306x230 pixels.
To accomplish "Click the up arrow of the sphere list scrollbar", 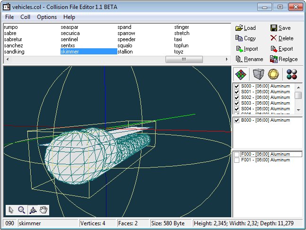I will click(x=298, y=88).
